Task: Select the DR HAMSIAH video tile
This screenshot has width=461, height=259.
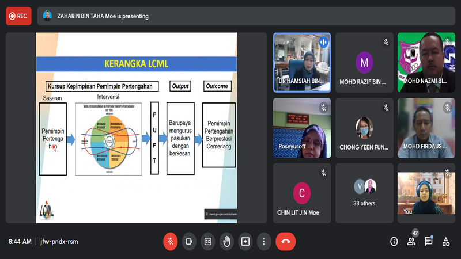Action: pos(302,62)
